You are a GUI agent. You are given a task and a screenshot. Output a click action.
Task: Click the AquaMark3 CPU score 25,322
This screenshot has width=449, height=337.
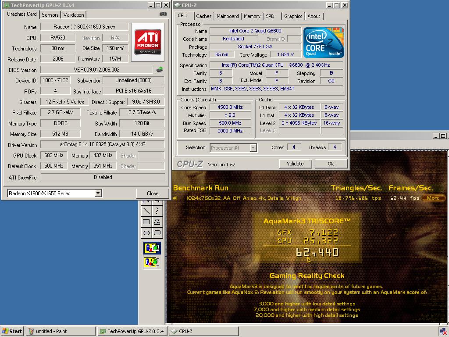pos(321,241)
